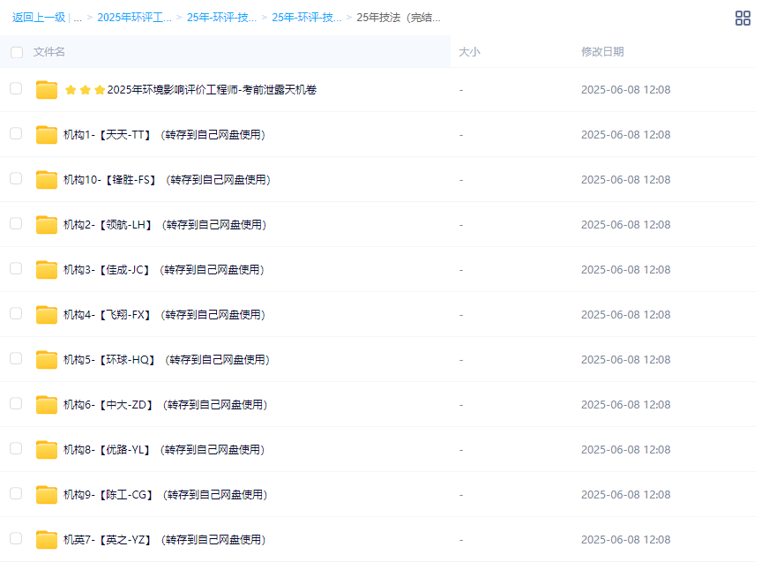769x562 pixels.
Task: Open 机构6-【中大-ZD】 folder name
Action: 166,405
